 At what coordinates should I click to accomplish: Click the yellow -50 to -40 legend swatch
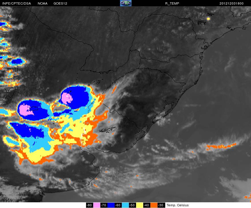pyautogui.click(x=140, y=205)
